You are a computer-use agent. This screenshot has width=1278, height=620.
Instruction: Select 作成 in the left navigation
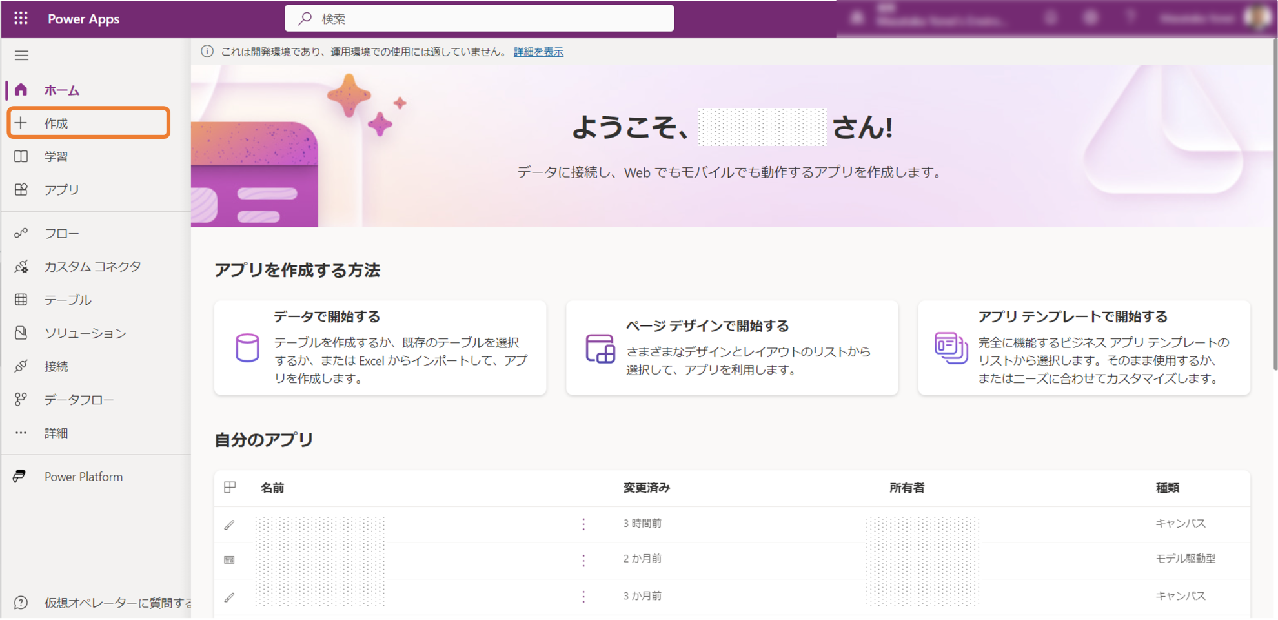88,123
